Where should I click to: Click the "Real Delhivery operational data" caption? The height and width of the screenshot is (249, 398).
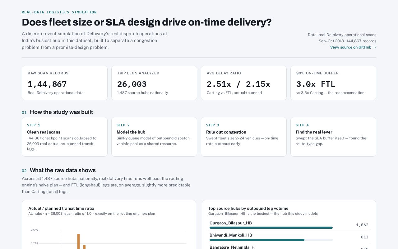click(x=56, y=93)
